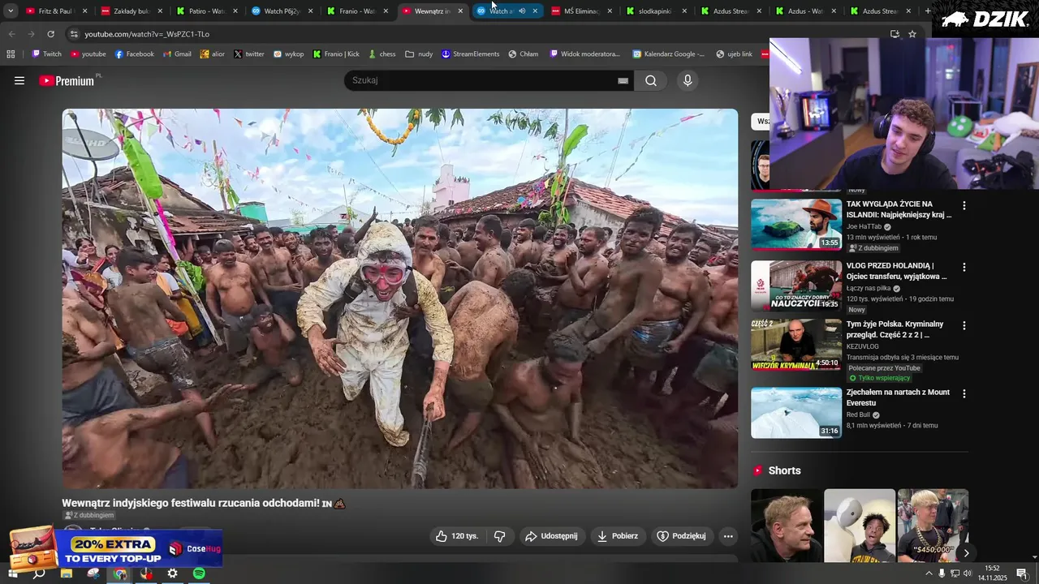Start voice search with microphone icon
Image resolution: width=1039 pixels, height=584 pixels.
pyautogui.click(x=688, y=80)
